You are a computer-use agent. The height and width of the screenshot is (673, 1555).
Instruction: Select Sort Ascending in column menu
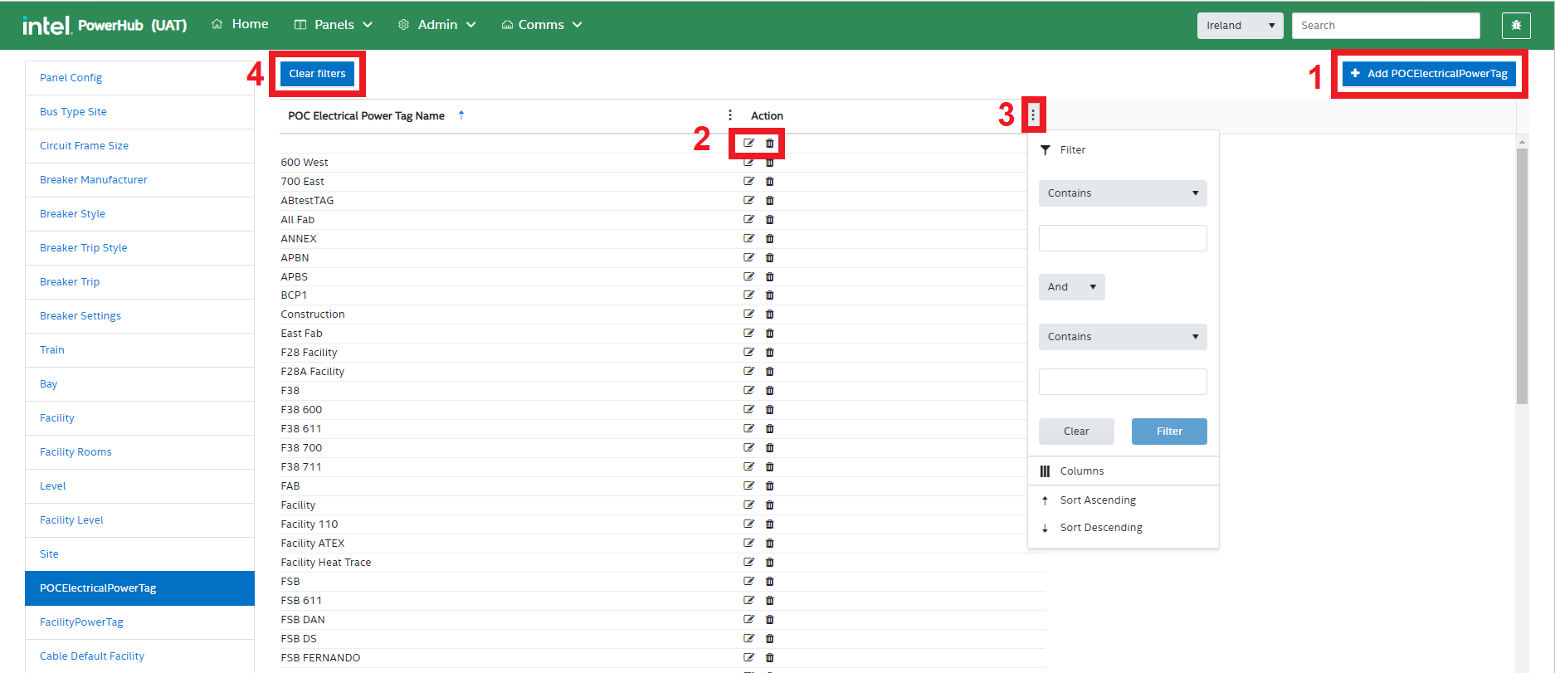click(x=1097, y=500)
